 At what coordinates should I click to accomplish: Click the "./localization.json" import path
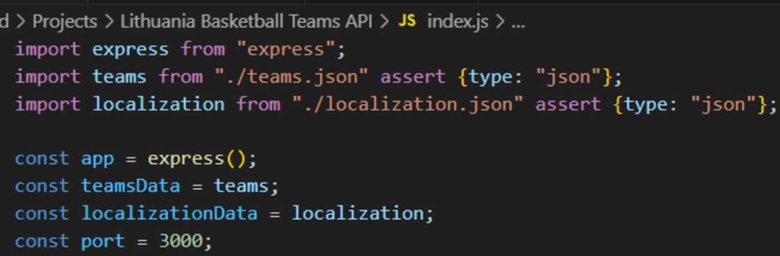click(407, 104)
